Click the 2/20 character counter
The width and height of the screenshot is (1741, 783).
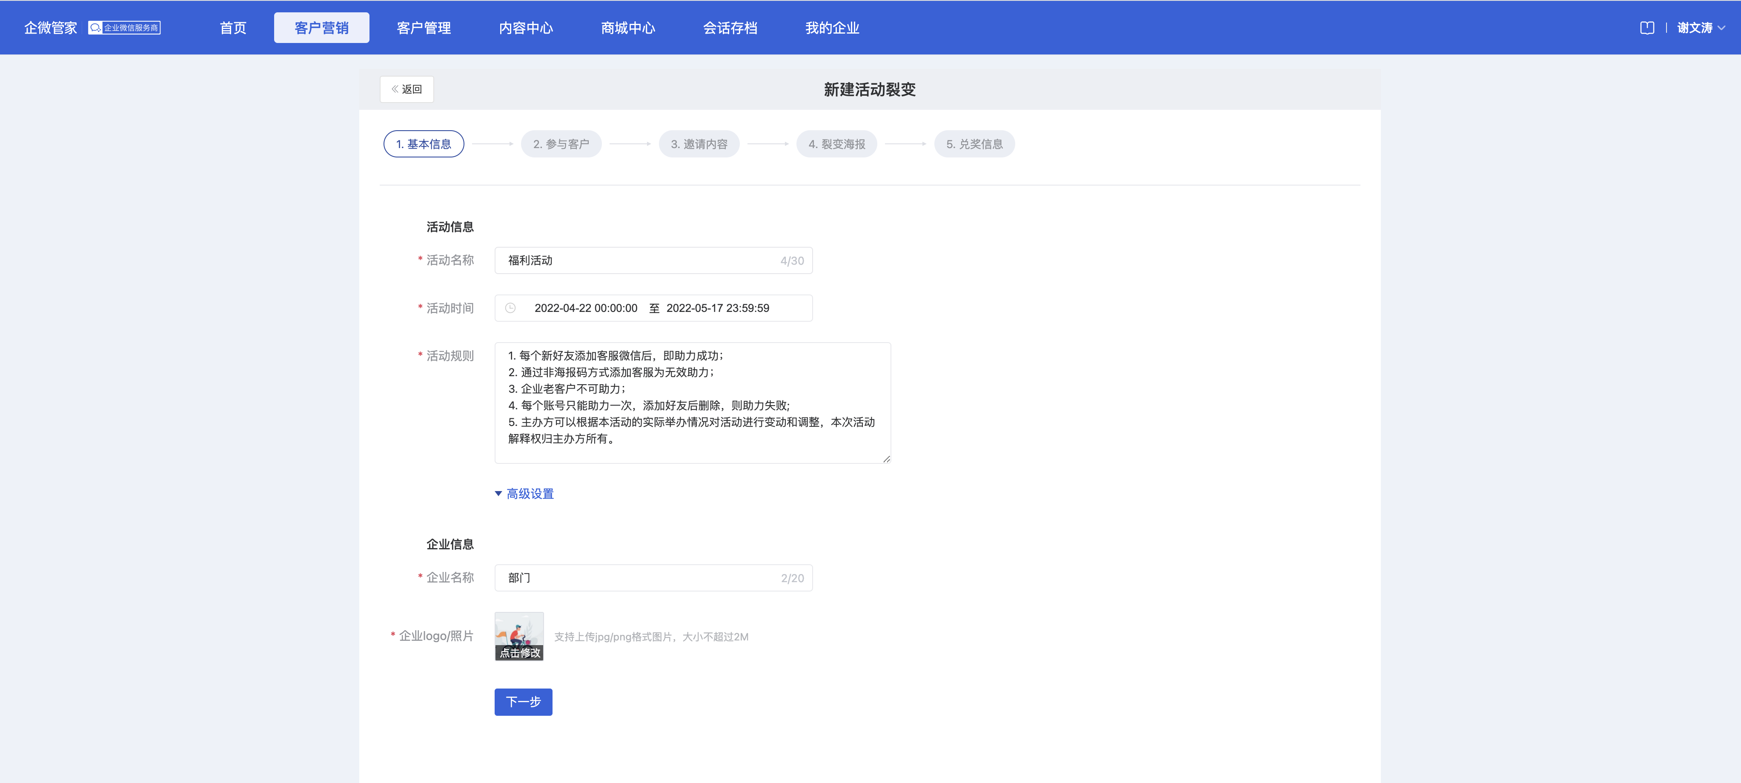click(x=792, y=578)
